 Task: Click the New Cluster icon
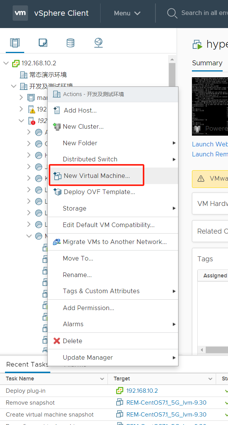tap(56, 126)
